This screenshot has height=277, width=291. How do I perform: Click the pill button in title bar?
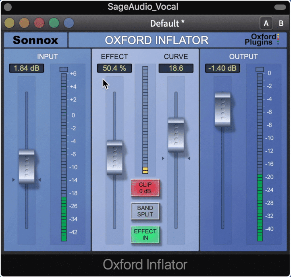280,7
